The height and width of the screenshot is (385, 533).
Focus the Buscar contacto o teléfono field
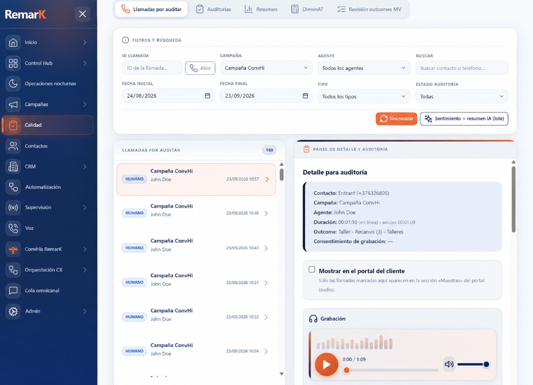(462, 68)
